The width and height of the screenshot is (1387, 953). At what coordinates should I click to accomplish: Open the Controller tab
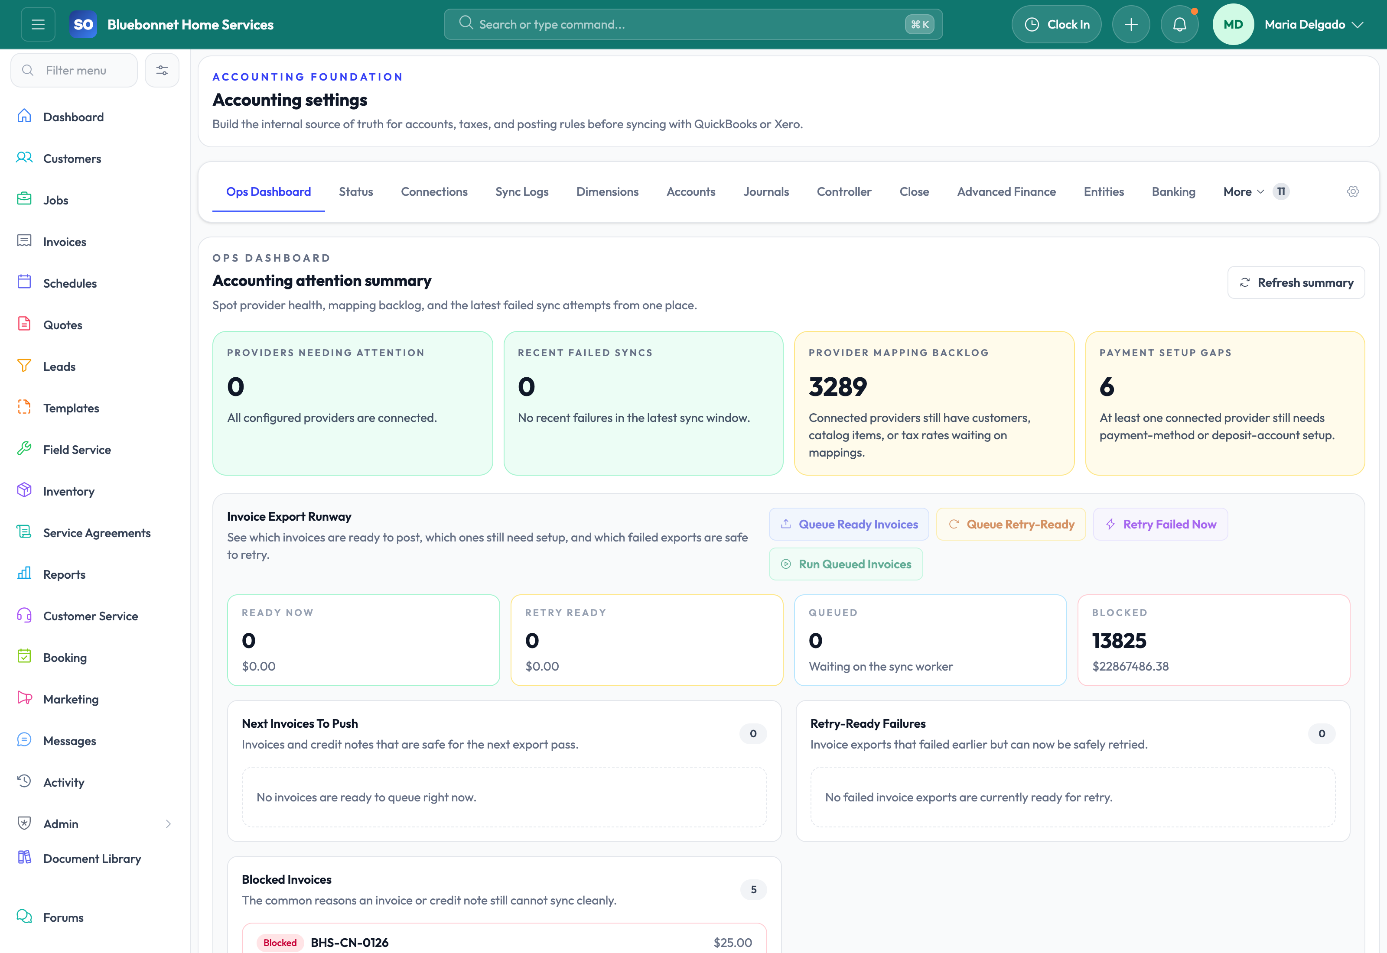click(844, 191)
